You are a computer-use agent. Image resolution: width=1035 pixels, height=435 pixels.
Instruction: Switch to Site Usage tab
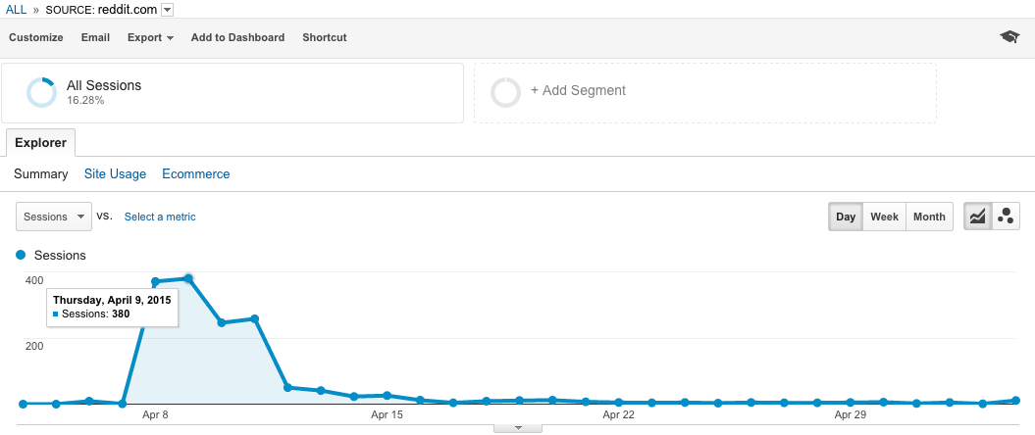[x=115, y=174]
